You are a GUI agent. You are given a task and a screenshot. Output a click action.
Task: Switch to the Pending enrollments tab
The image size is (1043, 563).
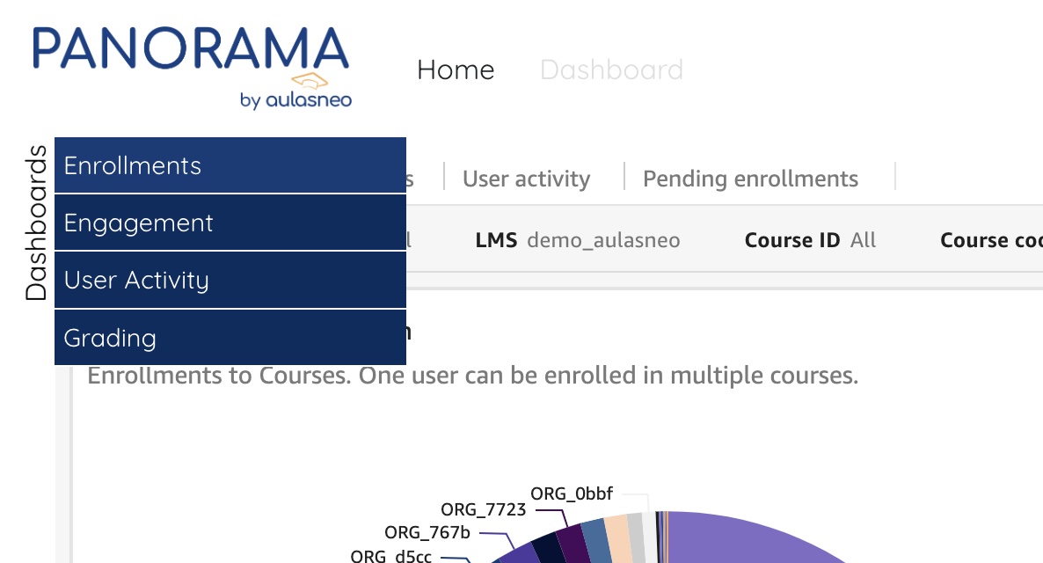click(750, 179)
